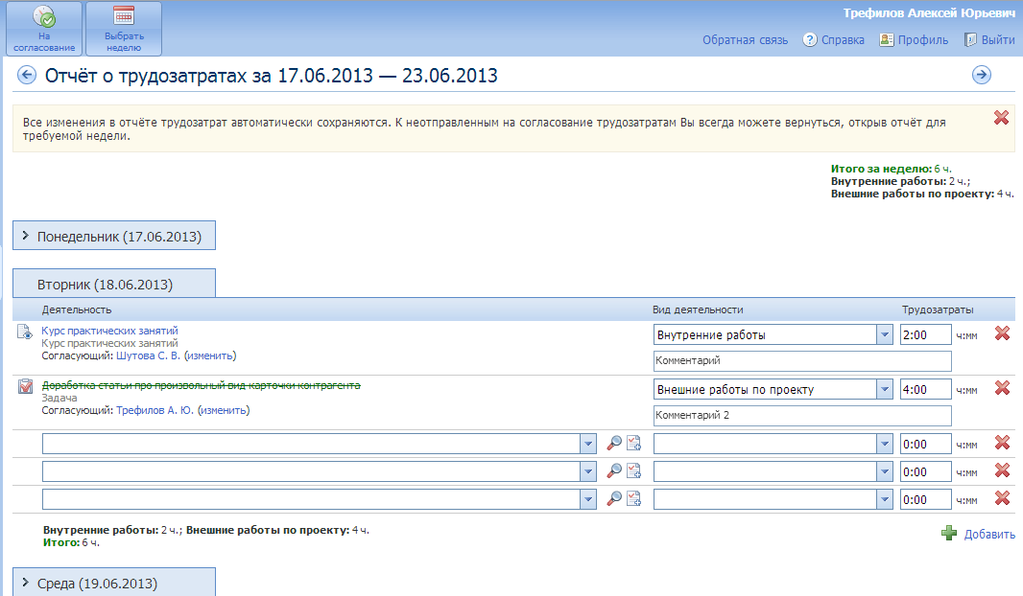Dismiss the autosave info message banner
The height and width of the screenshot is (596, 1023).
[x=1001, y=117]
